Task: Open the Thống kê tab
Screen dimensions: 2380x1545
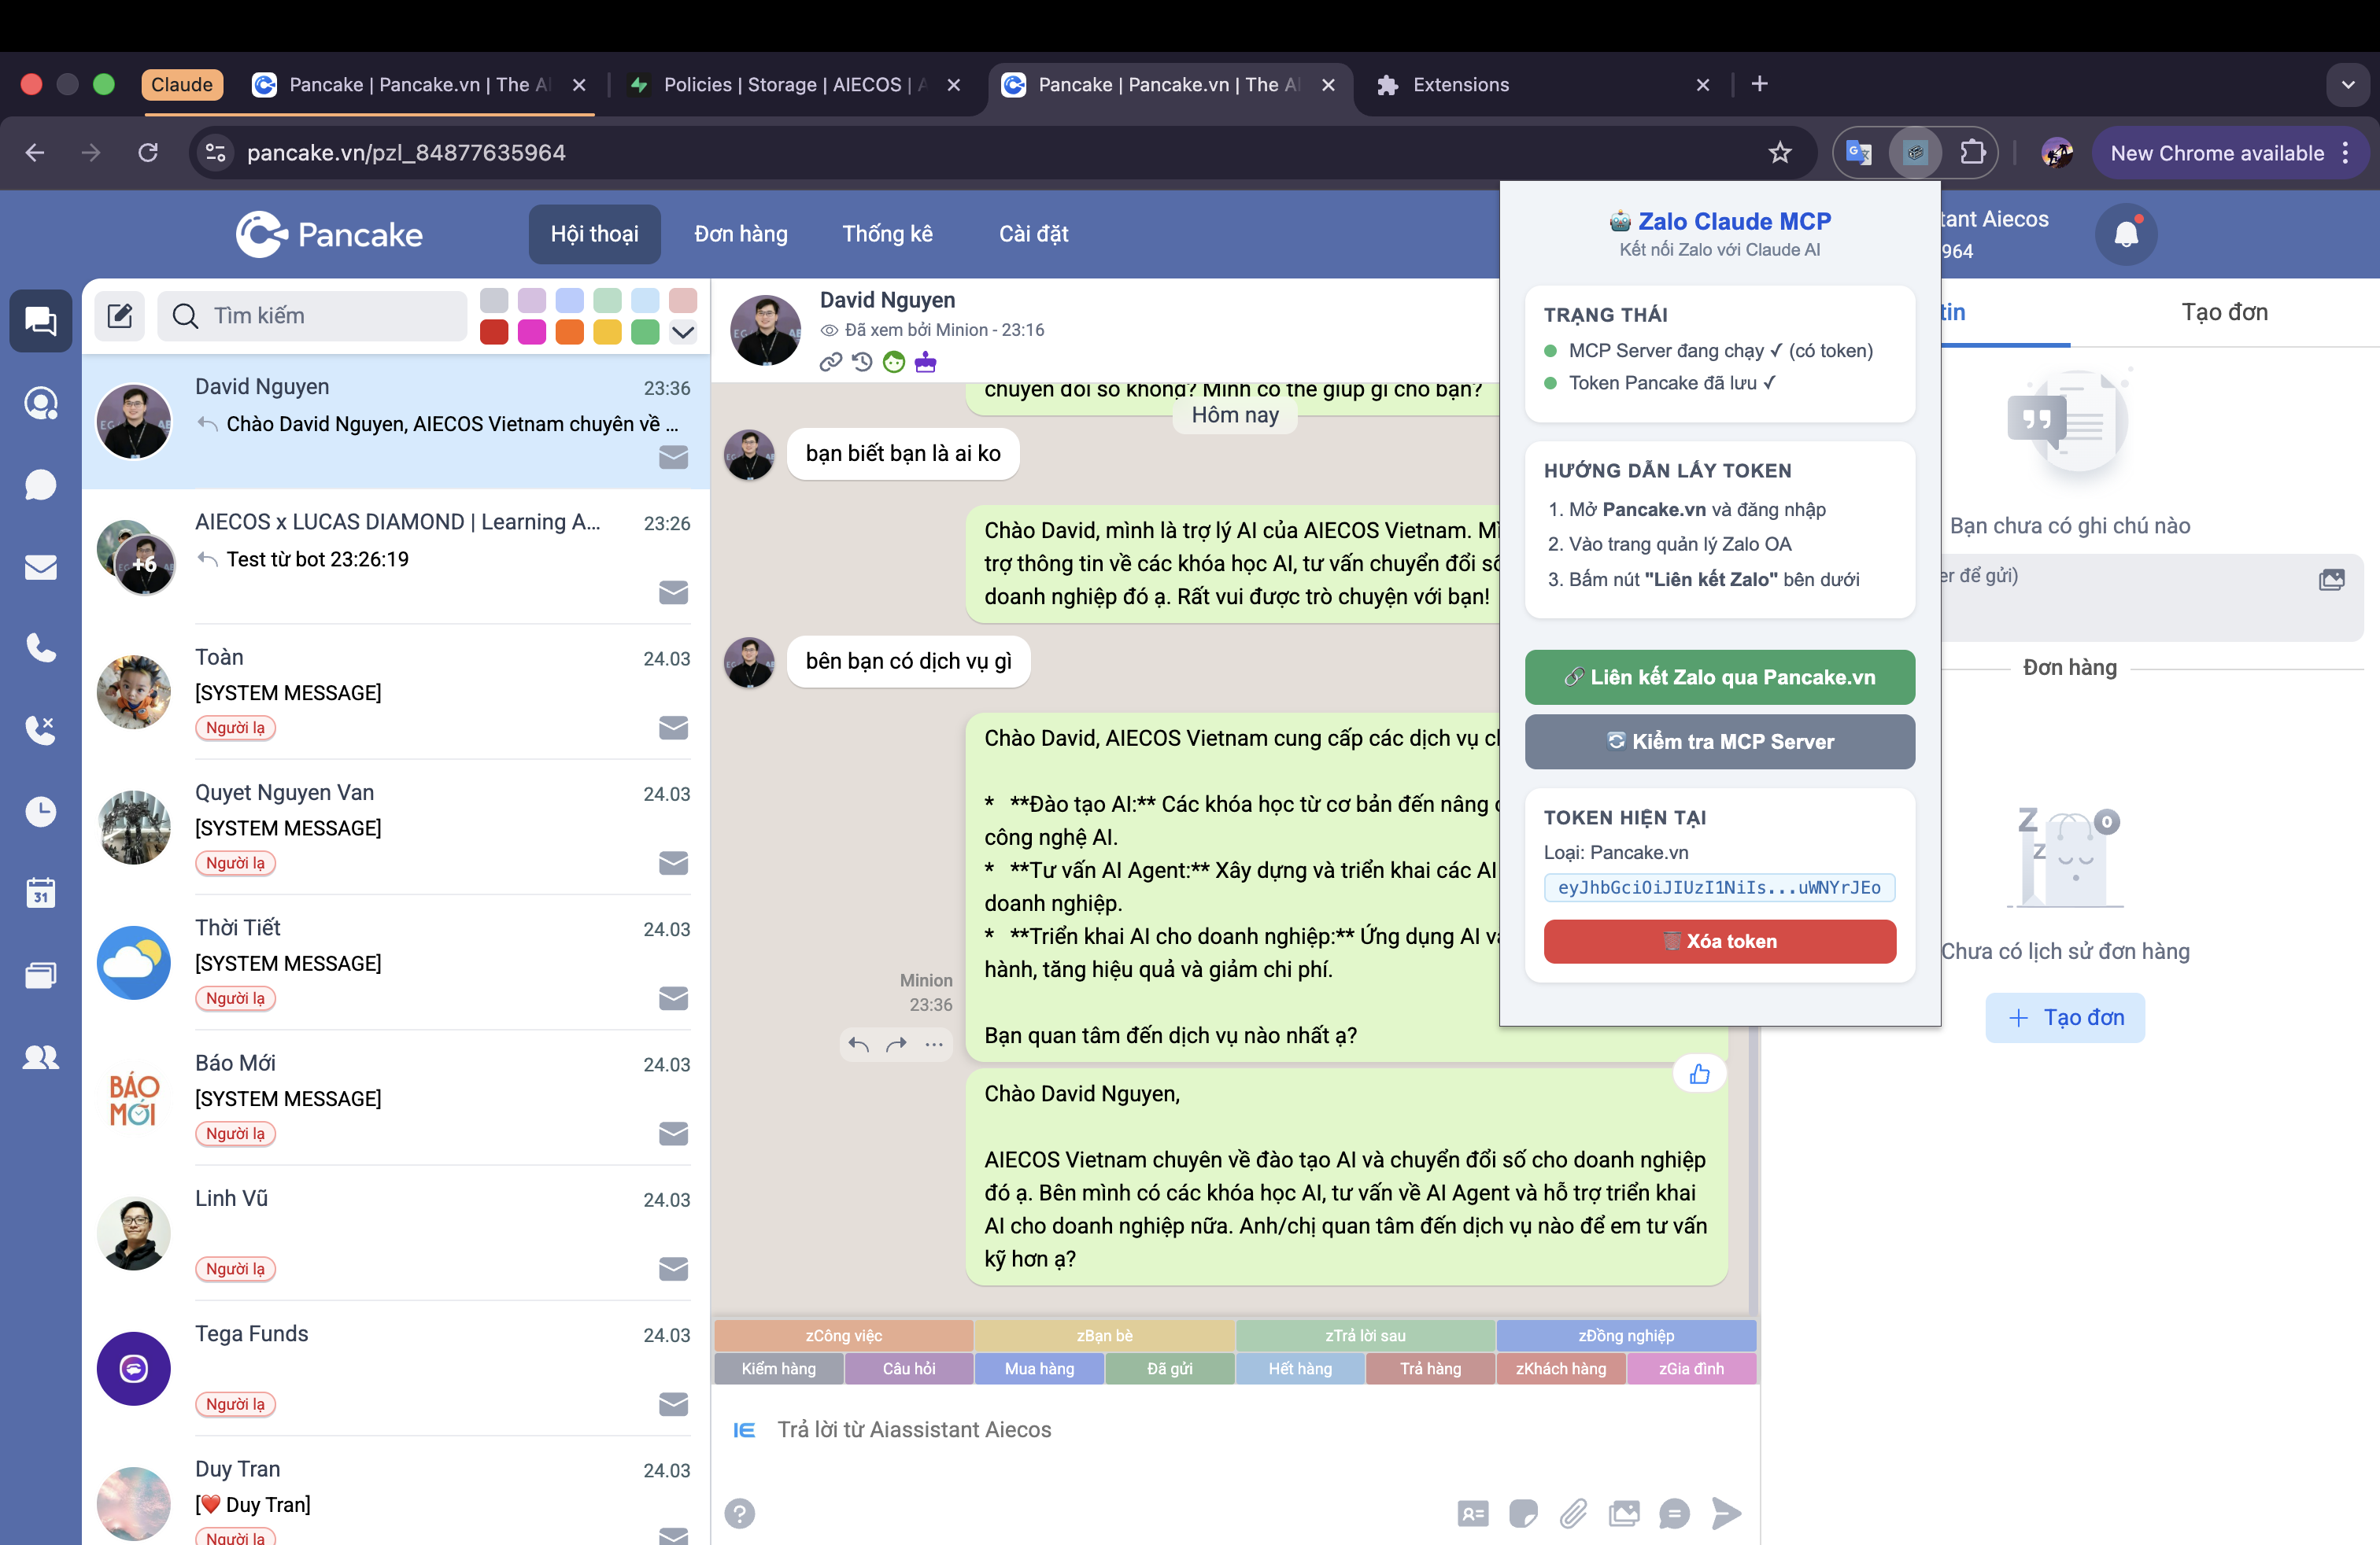Action: [888, 234]
